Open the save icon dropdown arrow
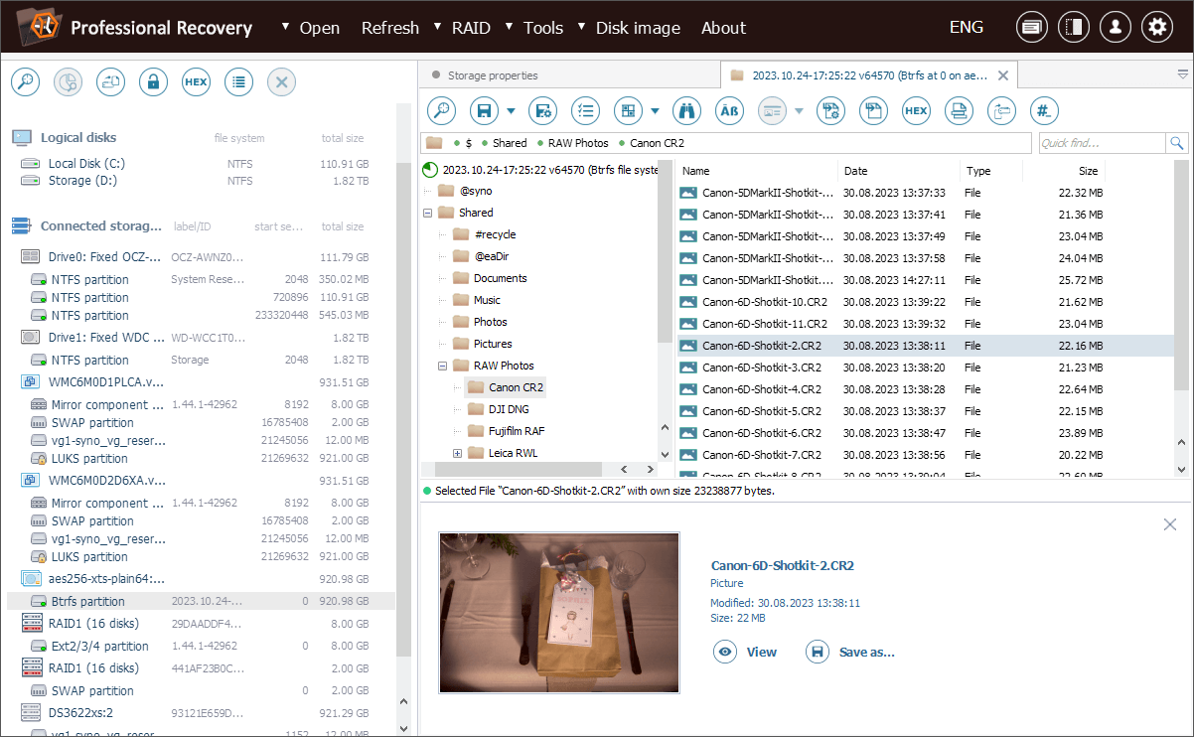The height and width of the screenshot is (737, 1194). coord(511,110)
